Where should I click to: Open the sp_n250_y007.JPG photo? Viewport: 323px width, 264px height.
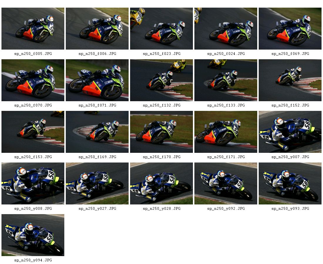click(x=290, y=132)
